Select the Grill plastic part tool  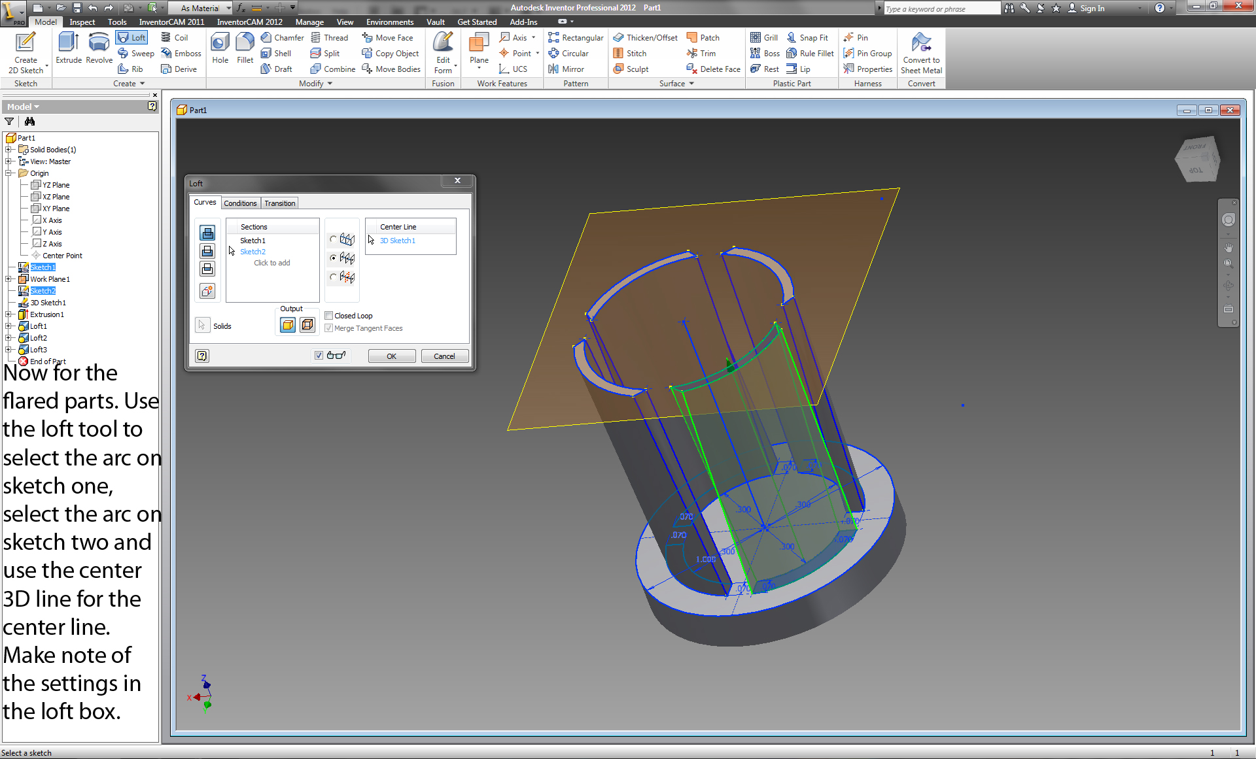coord(764,37)
